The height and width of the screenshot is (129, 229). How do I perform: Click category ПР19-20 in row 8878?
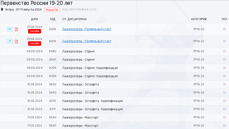point(199,29)
